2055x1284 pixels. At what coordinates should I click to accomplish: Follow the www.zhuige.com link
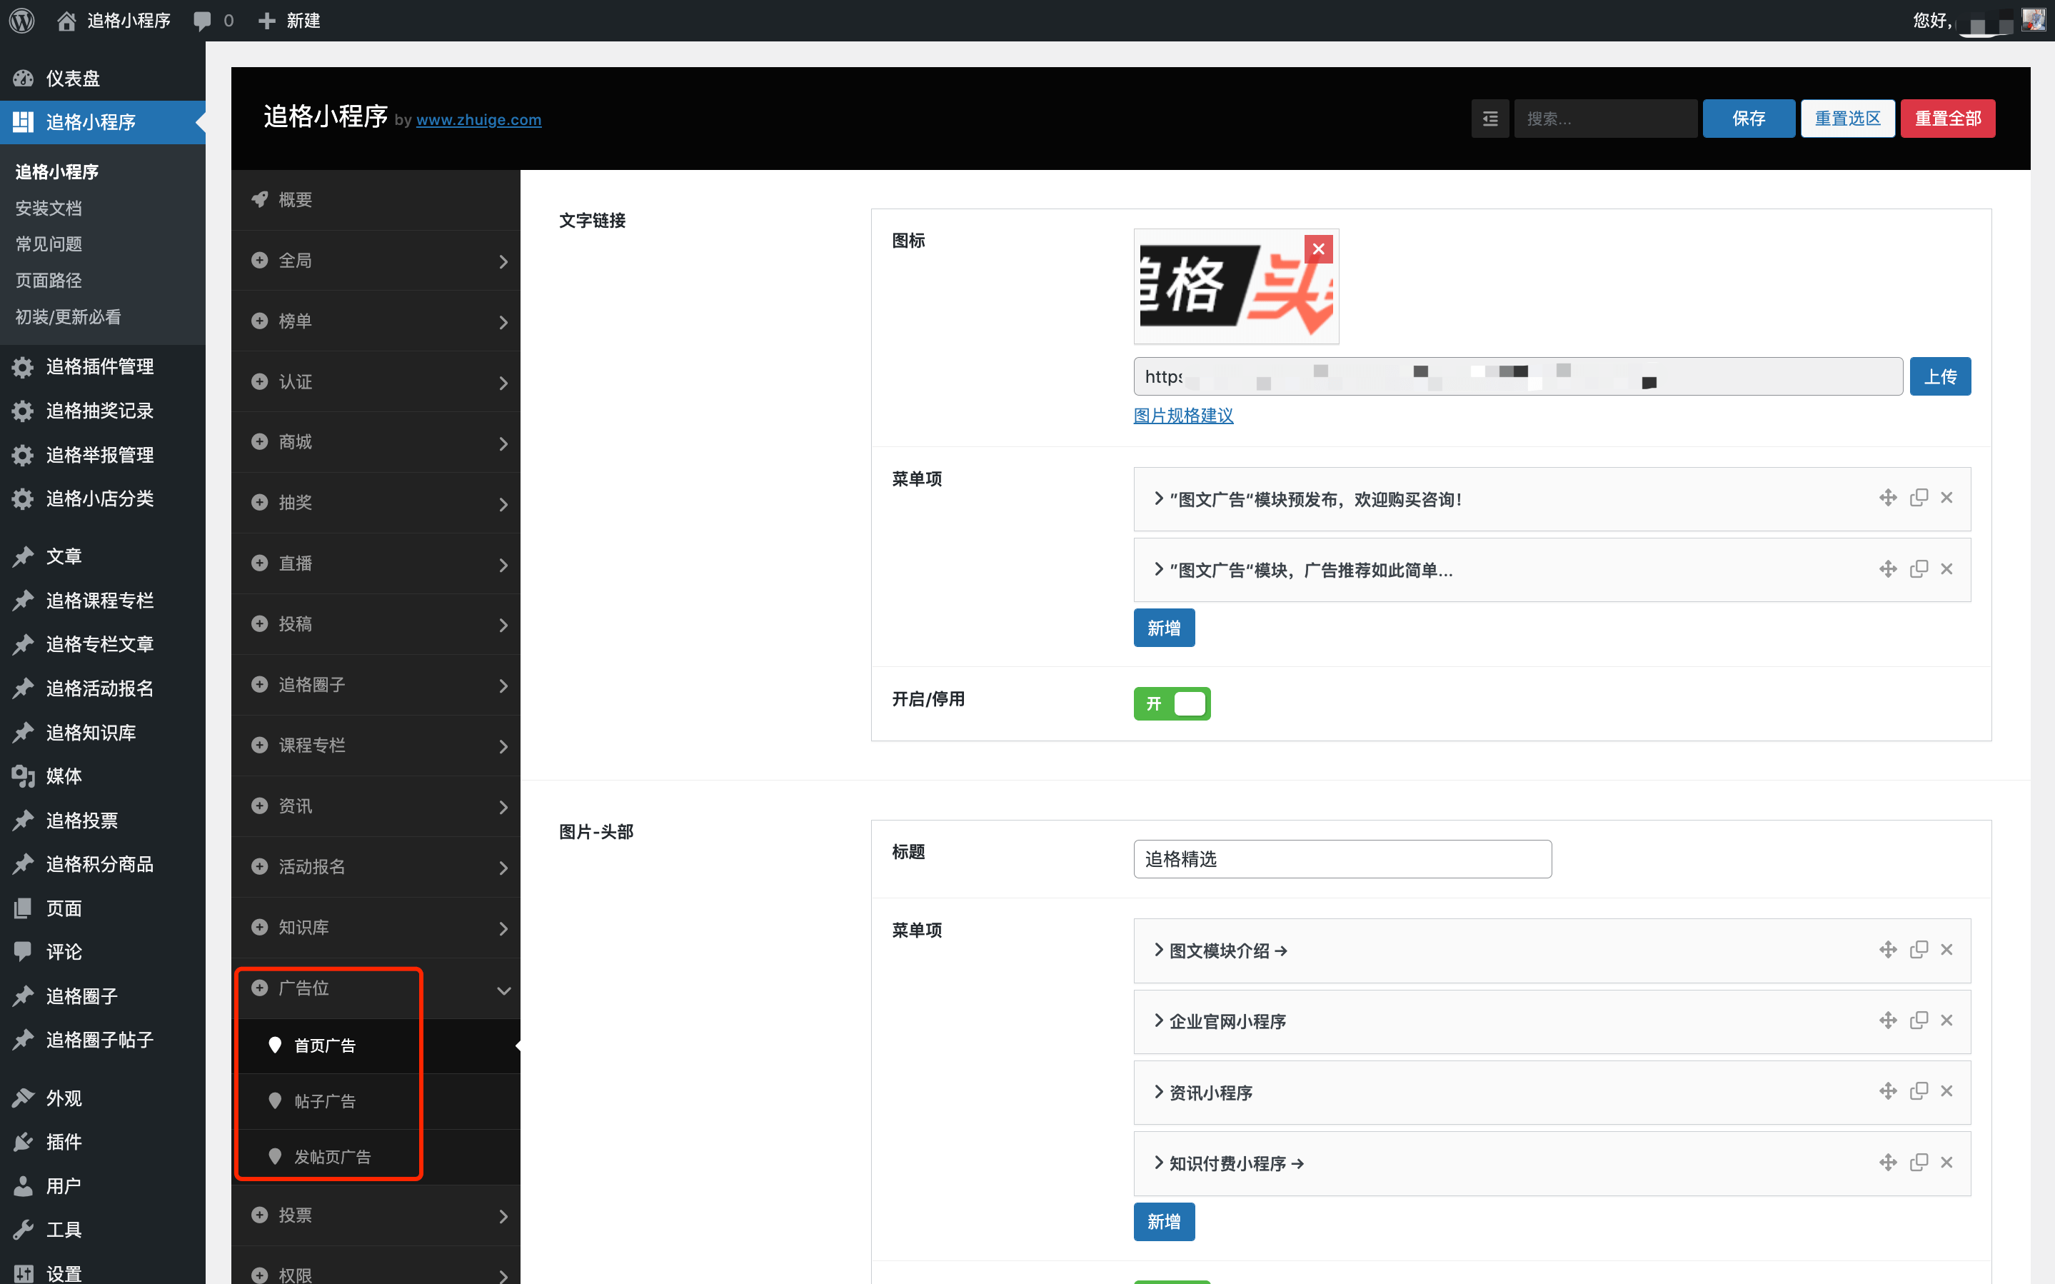[478, 120]
